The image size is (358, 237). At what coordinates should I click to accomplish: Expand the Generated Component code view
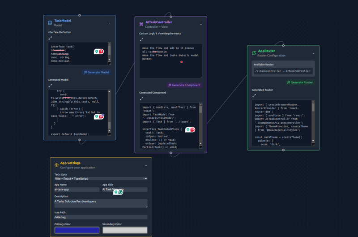tap(141, 99)
